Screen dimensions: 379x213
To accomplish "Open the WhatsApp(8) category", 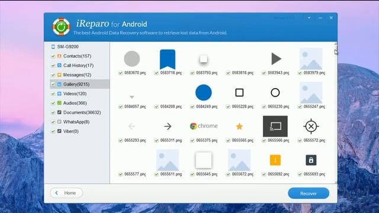I will click(76, 122).
